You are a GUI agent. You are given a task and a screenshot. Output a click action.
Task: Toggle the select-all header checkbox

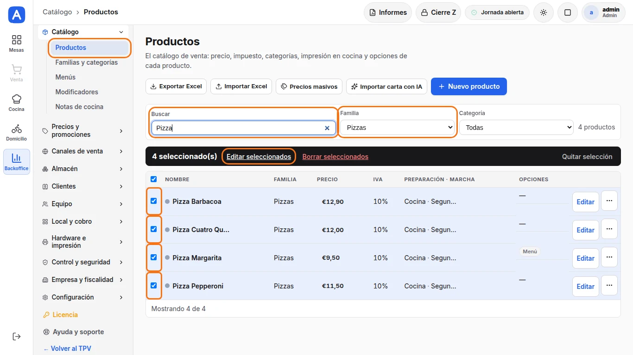(x=154, y=179)
